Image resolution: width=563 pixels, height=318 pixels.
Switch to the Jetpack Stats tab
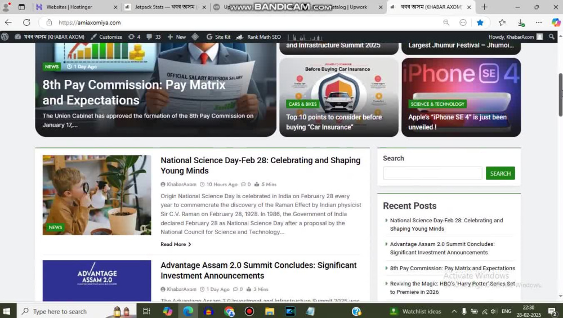pos(167,7)
